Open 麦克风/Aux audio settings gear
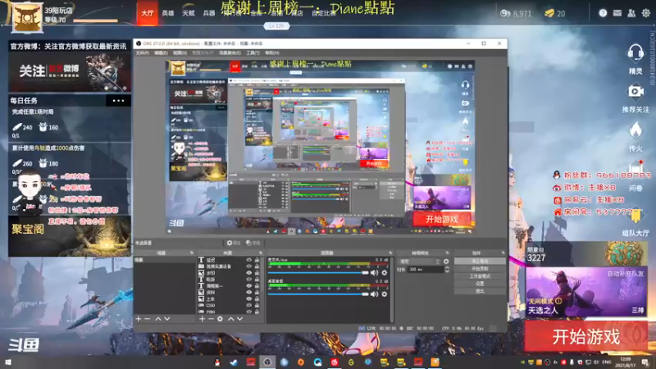 [x=385, y=273]
